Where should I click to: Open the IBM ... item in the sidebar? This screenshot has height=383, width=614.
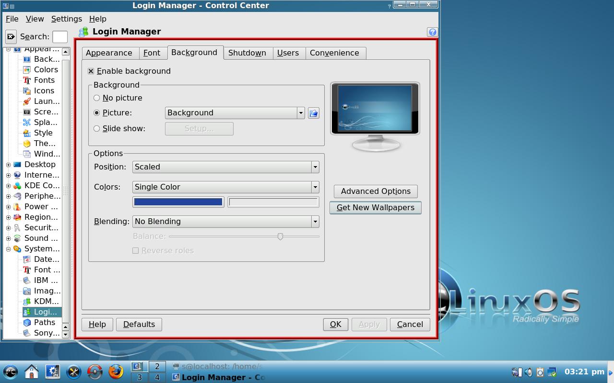coord(41,280)
